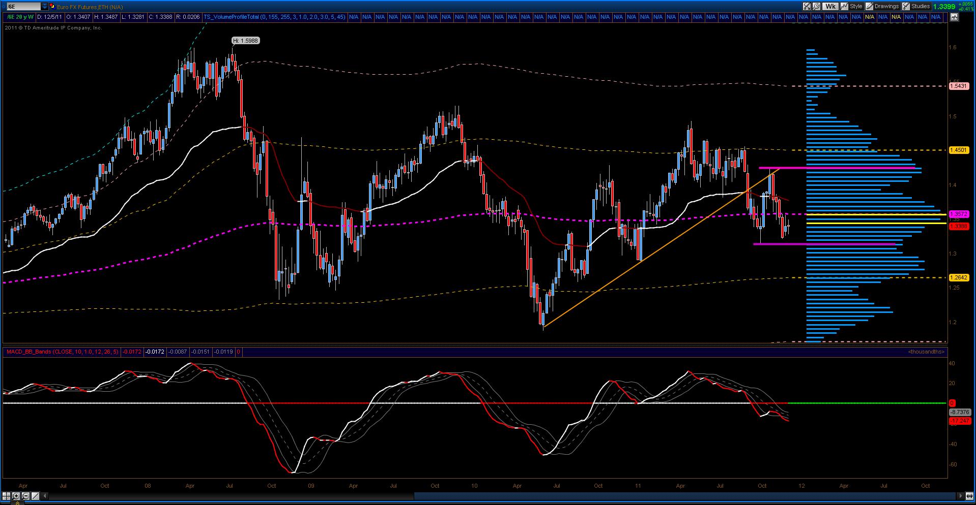Click the L: 1.3281 low value

(133, 17)
